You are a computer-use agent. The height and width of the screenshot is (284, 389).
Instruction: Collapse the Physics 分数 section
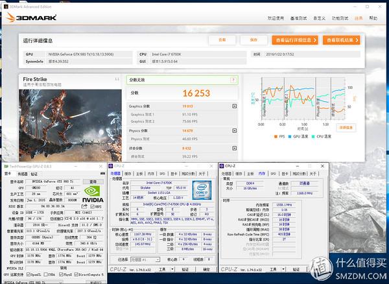click(234, 130)
